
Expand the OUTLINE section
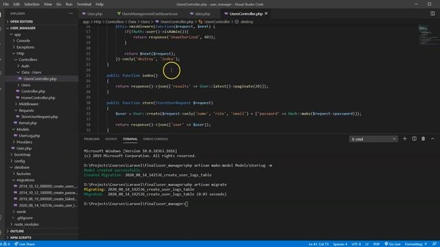pos(16,231)
